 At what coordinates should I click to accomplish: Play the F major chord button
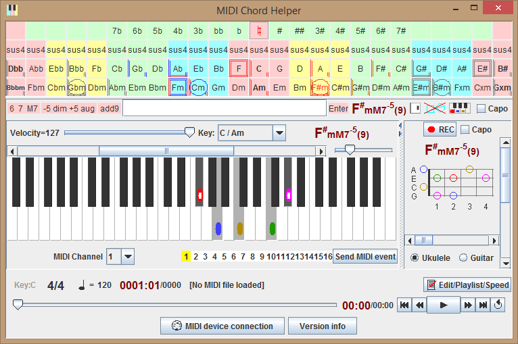pos(239,69)
